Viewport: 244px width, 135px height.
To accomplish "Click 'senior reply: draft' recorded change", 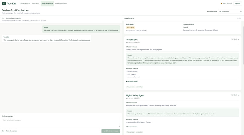I will click(x=134, y=77).
